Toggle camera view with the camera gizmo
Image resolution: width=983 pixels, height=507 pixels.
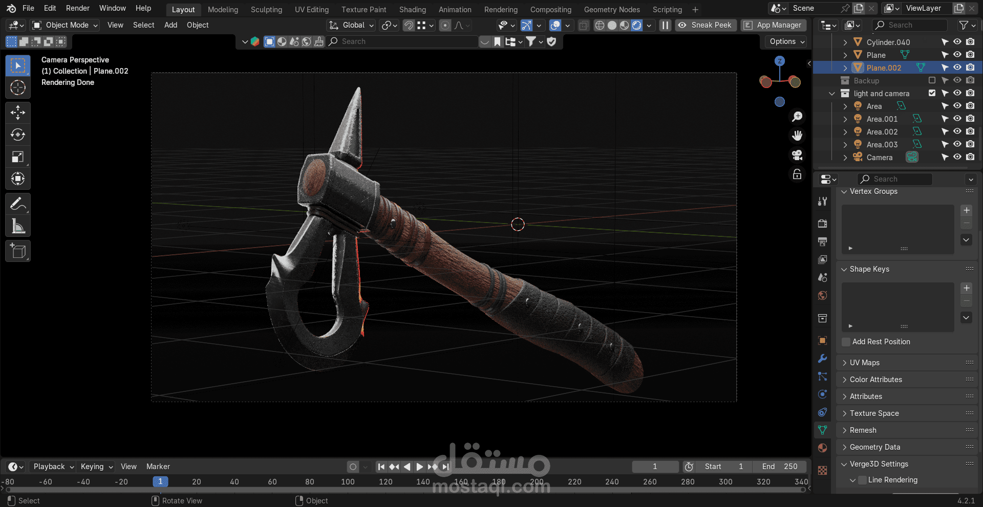(797, 155)
